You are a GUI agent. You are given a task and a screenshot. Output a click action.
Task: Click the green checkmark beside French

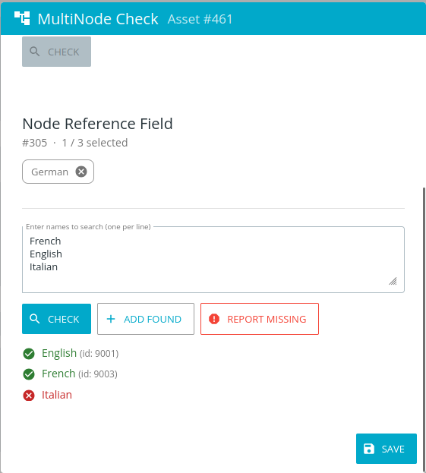(29, 374)
